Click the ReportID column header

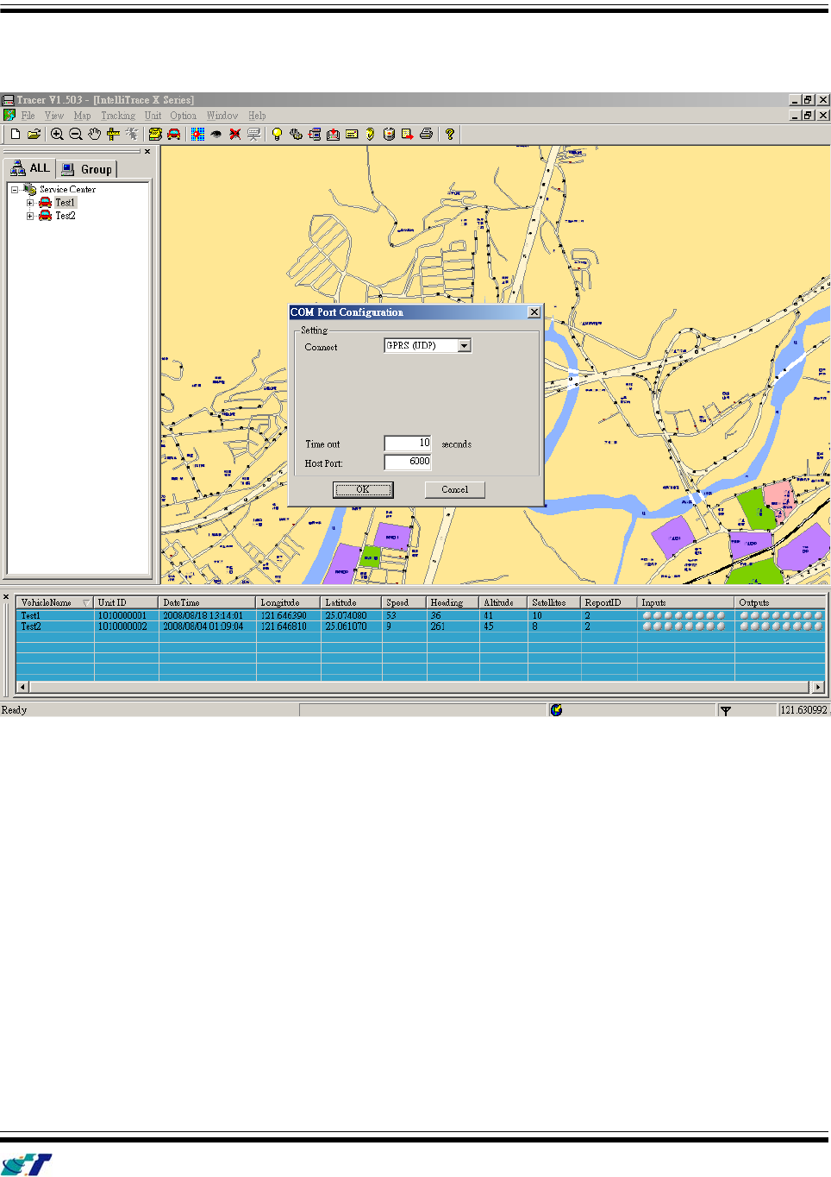(609, 602)
